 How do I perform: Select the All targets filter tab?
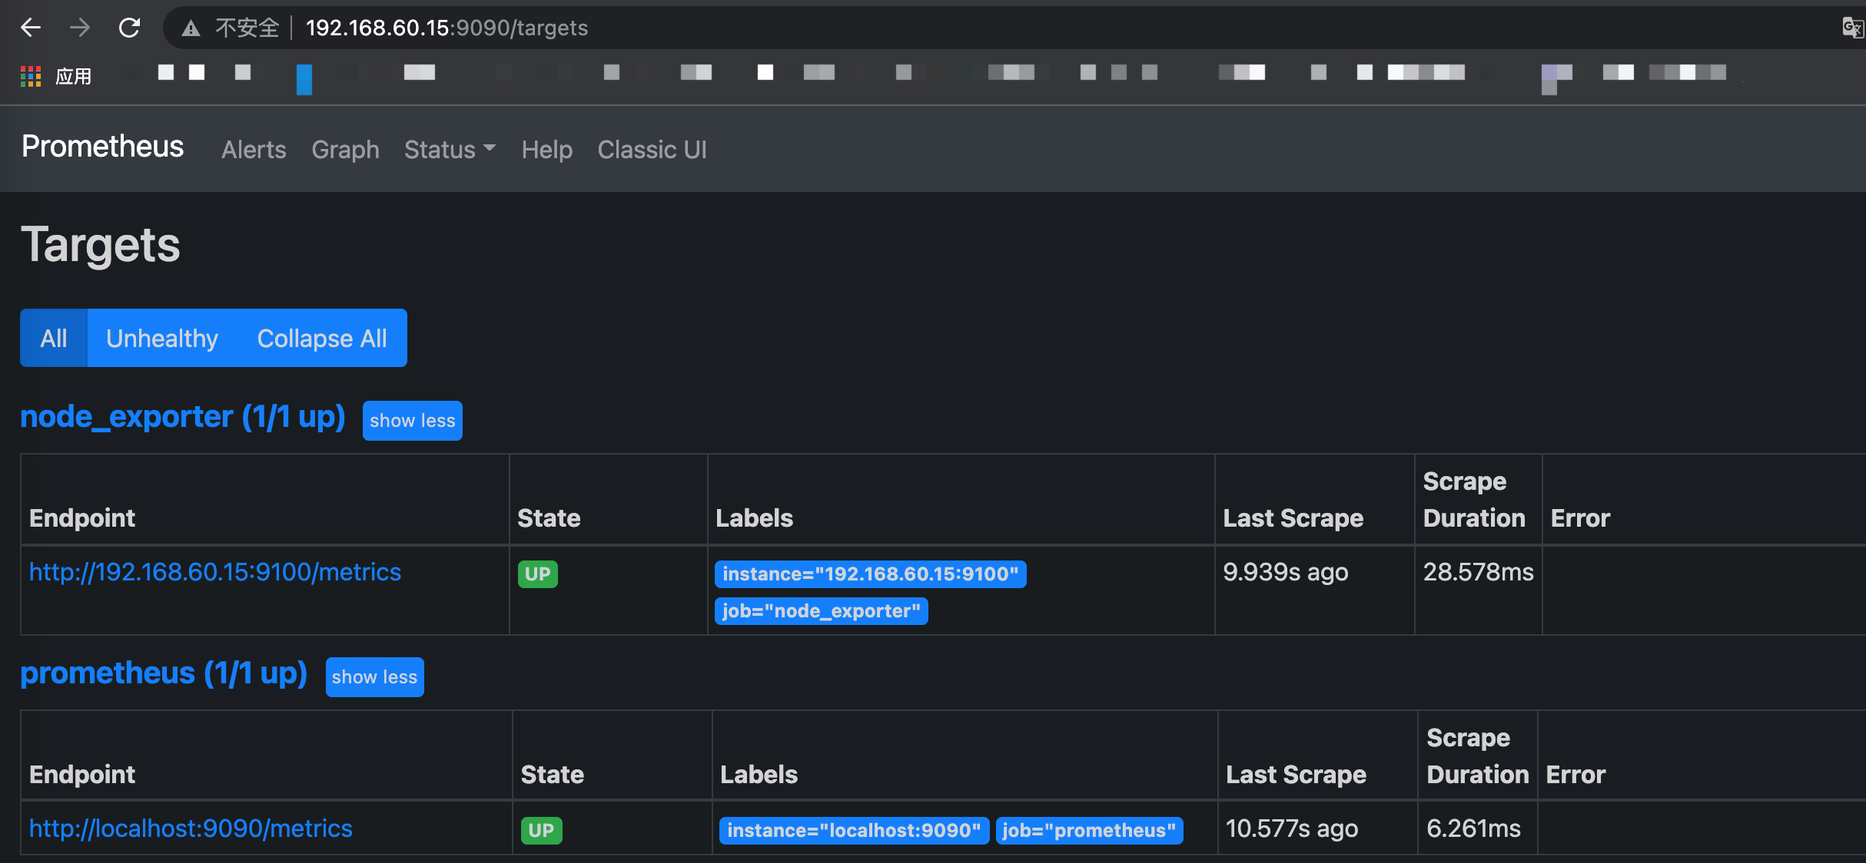tap(56, 338)
